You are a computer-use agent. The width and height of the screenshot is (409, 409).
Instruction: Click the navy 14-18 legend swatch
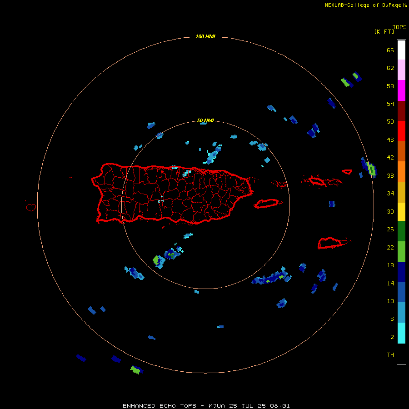pos(401,272)
